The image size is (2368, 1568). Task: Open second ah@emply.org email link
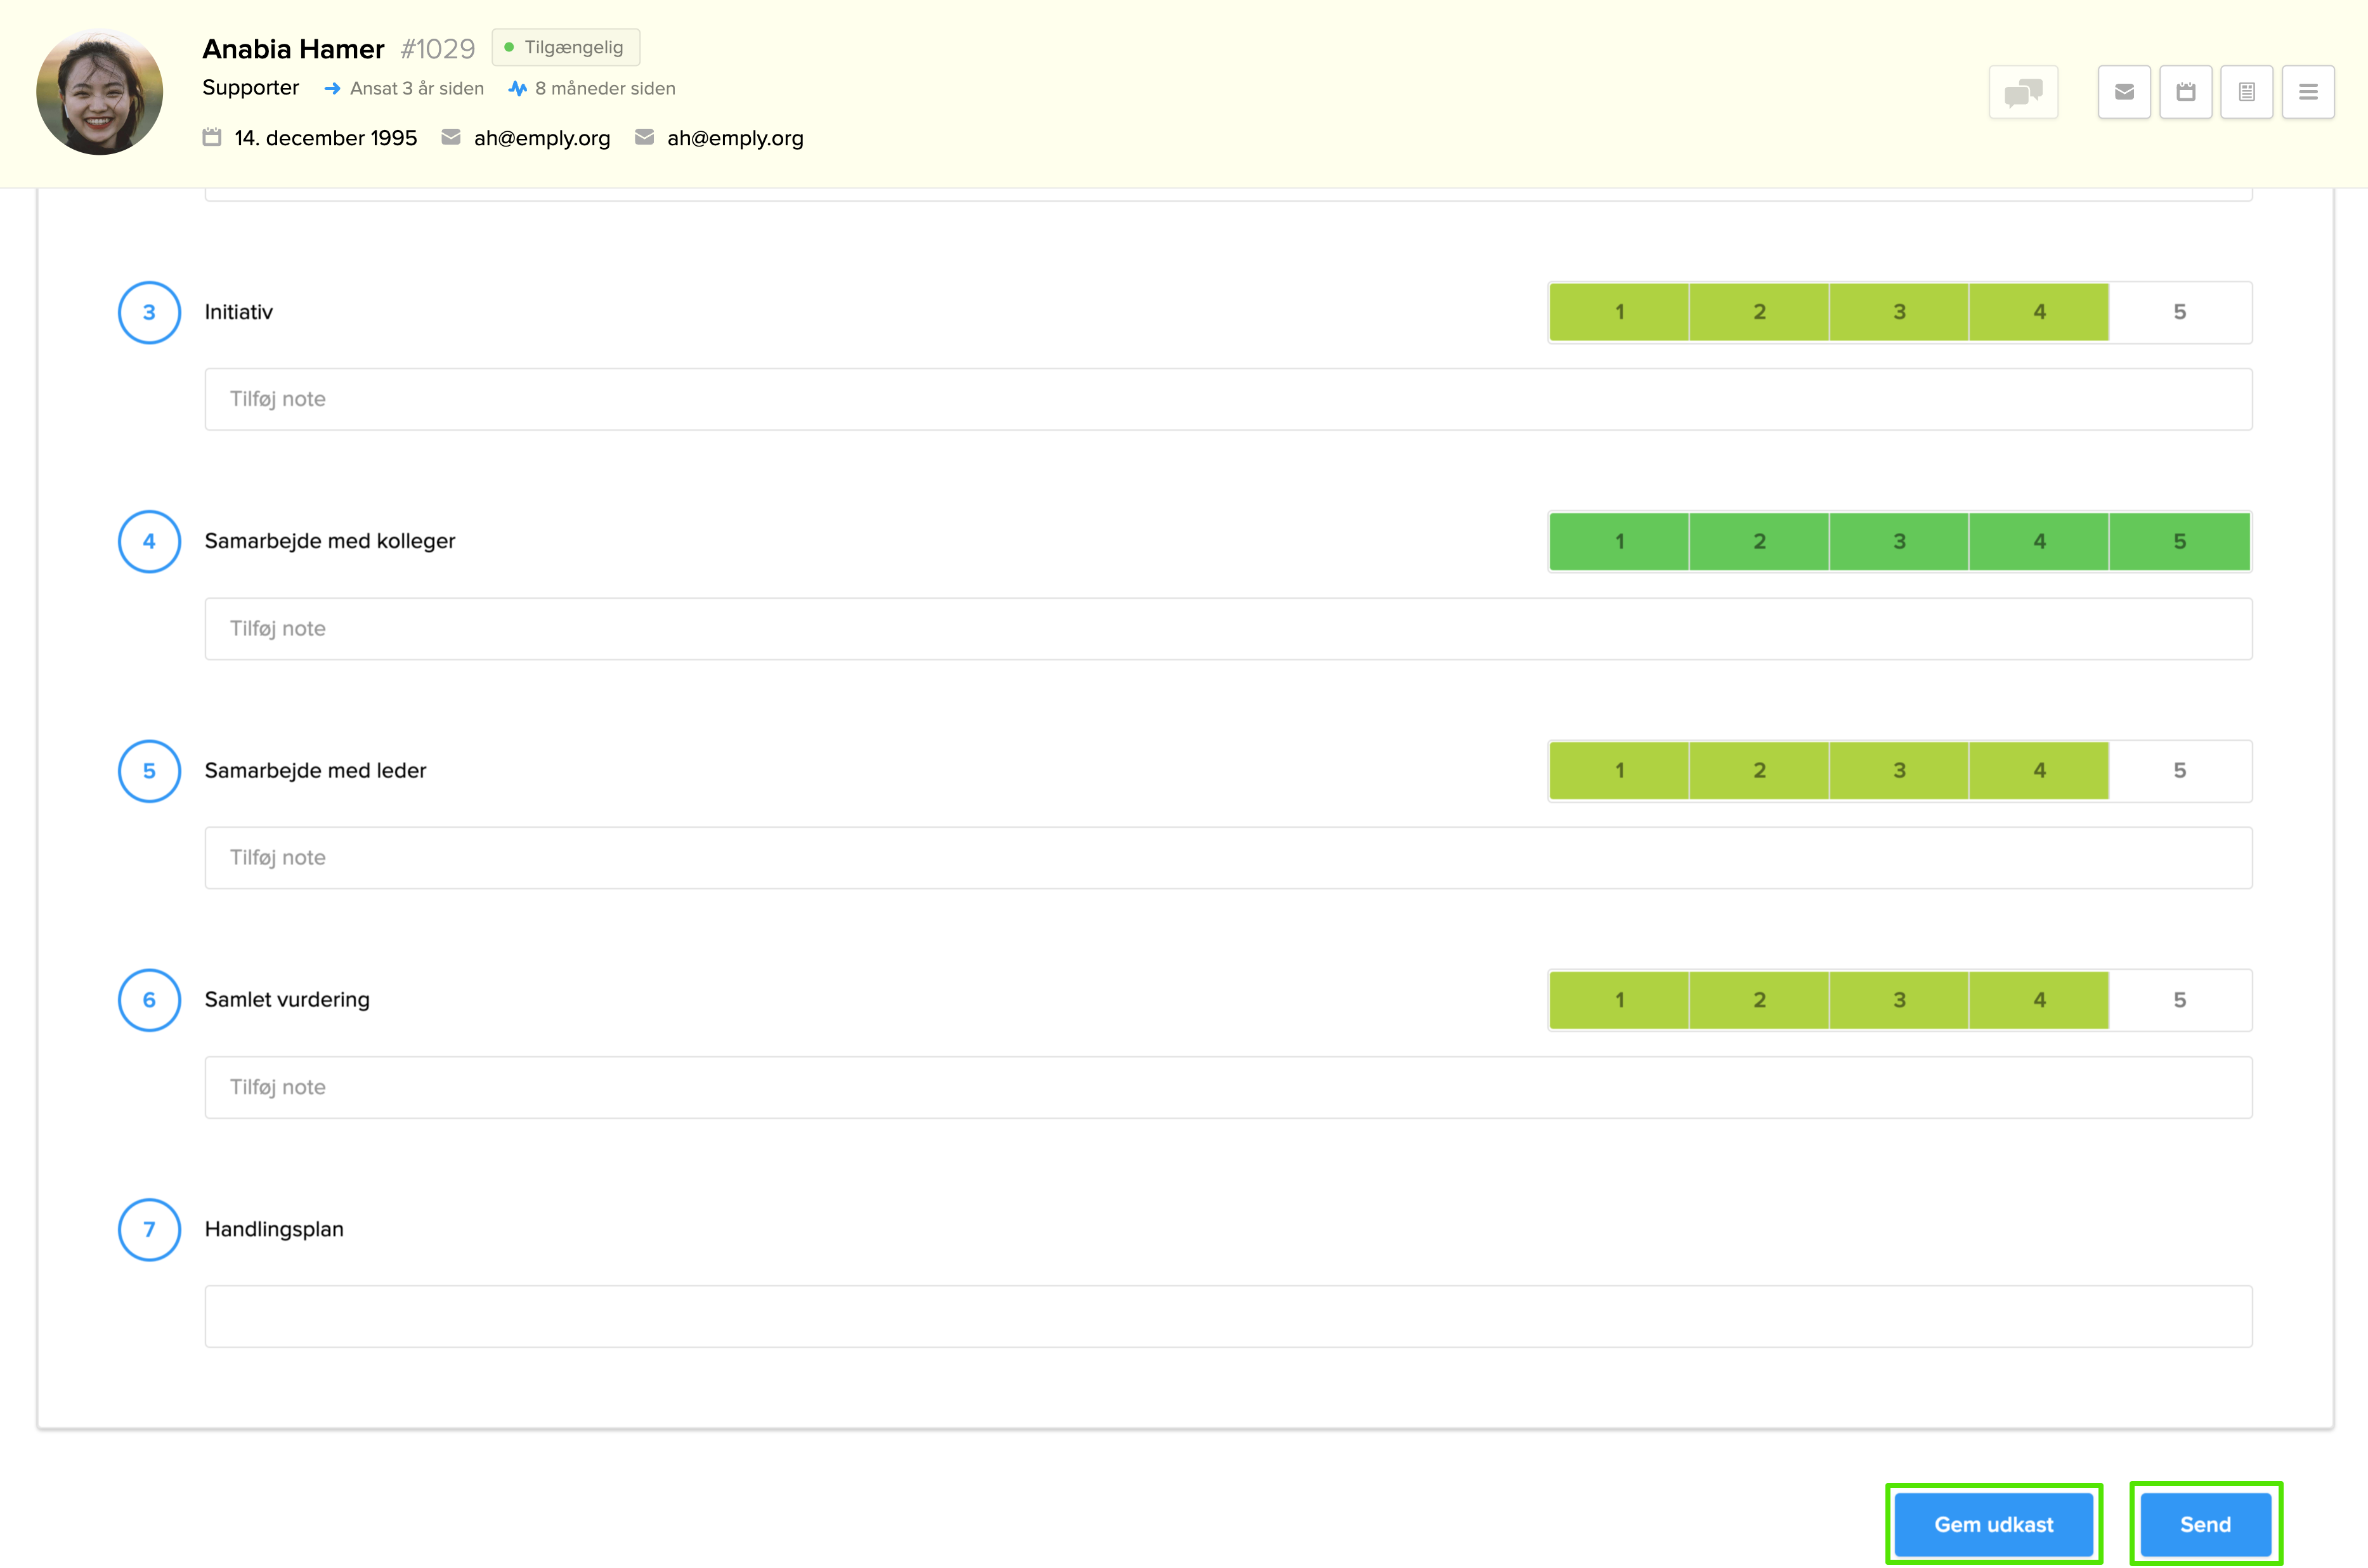(x=735, y=138)
